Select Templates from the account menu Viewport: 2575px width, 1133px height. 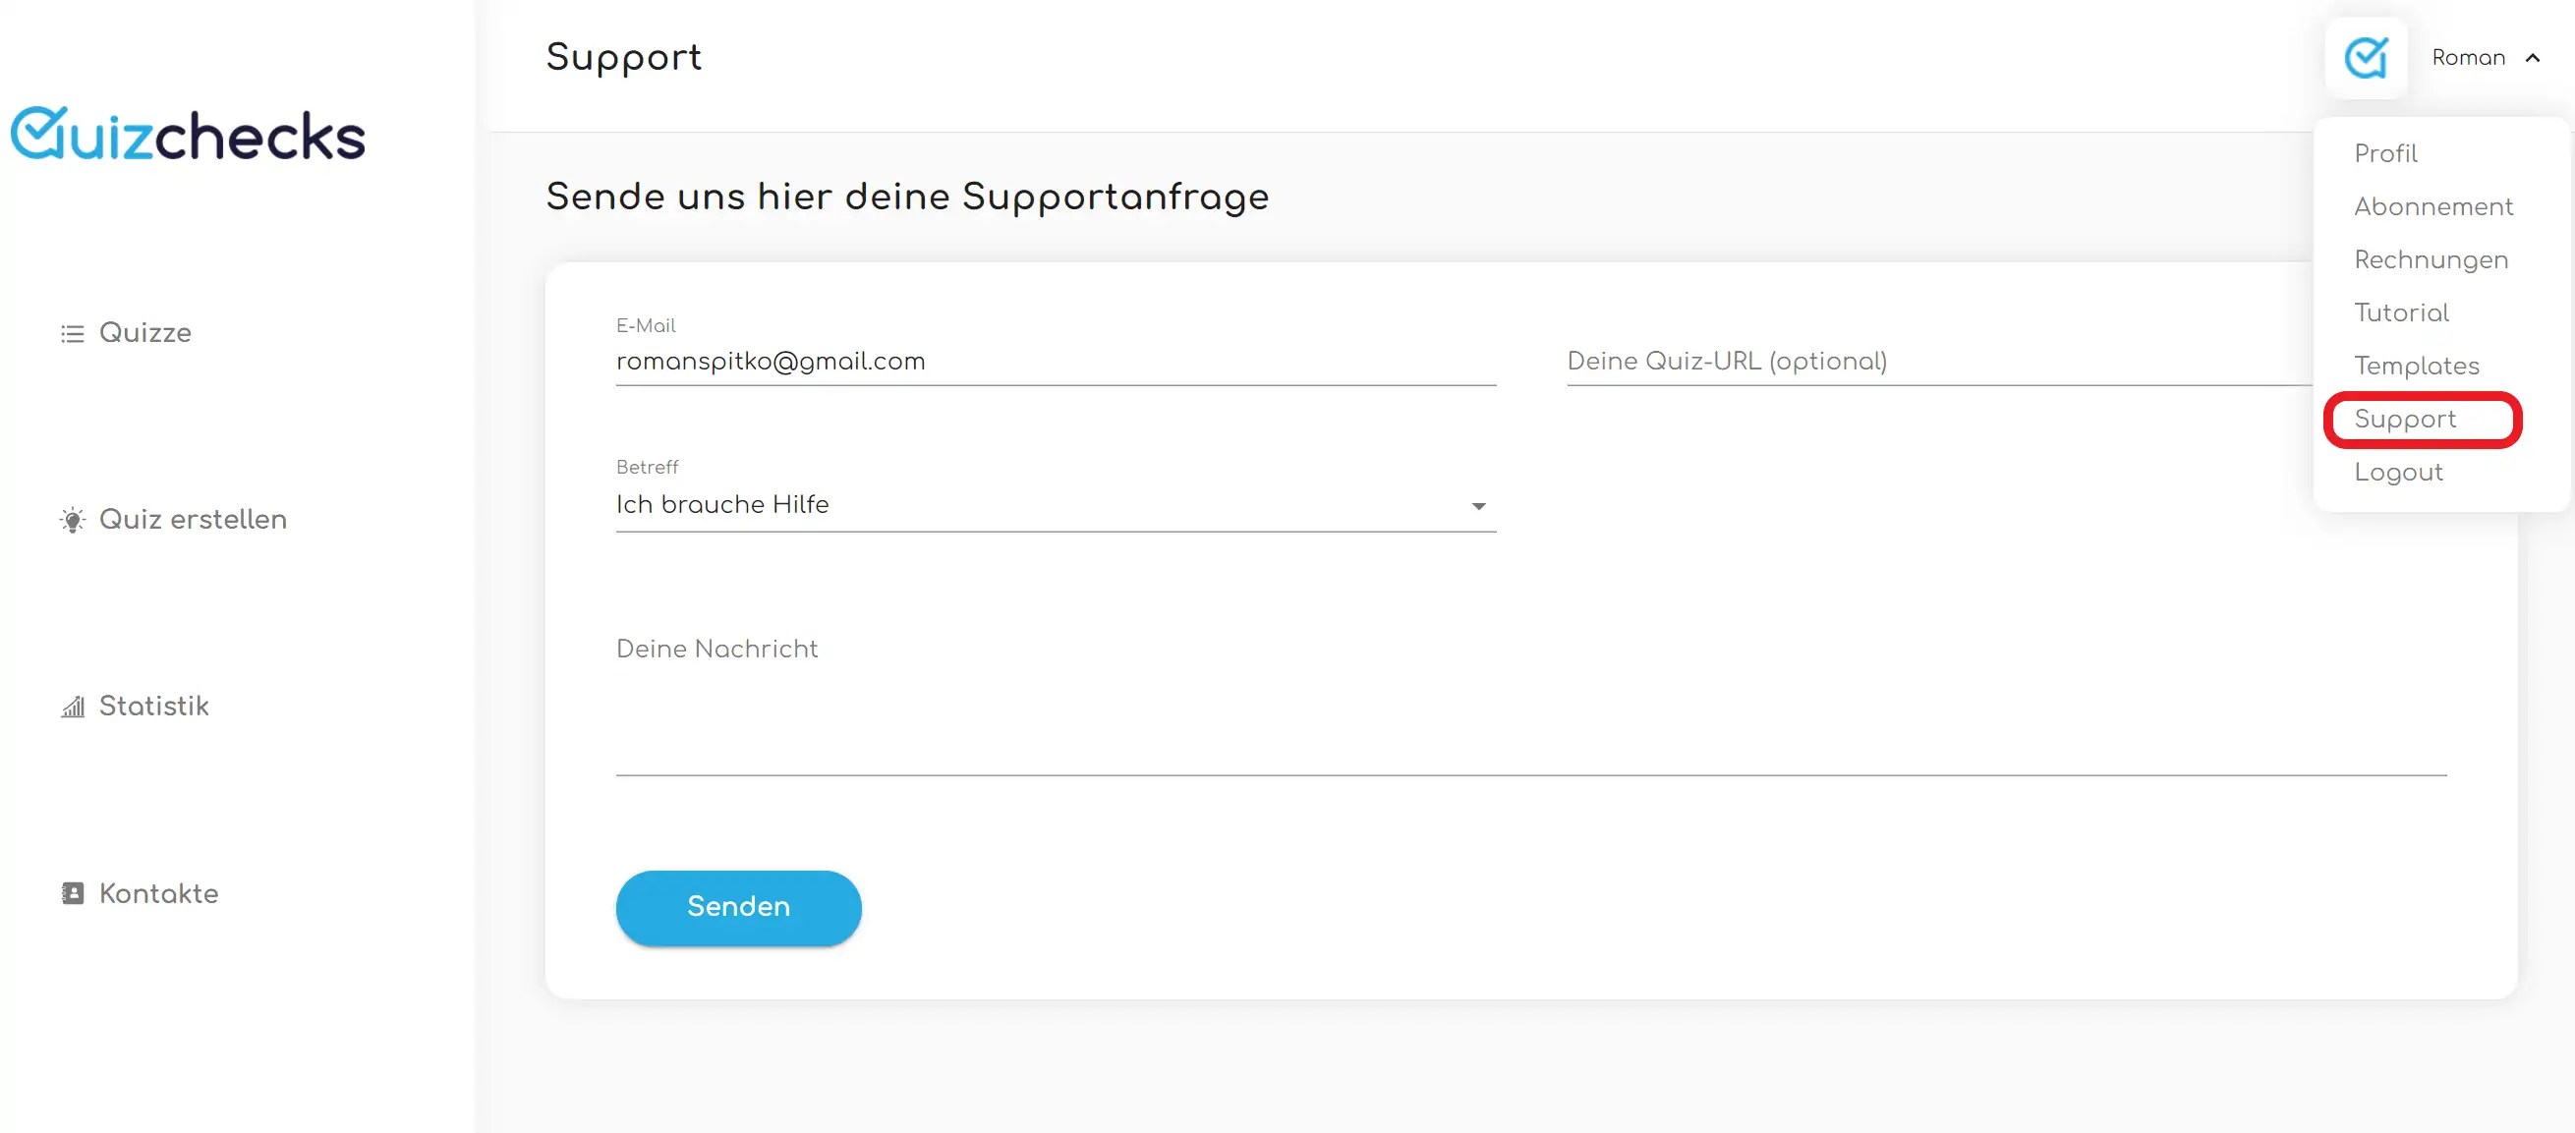tap(2416, 366)
